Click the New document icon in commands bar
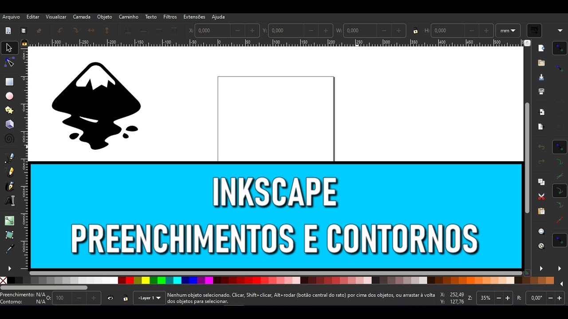 coord(541,48)
